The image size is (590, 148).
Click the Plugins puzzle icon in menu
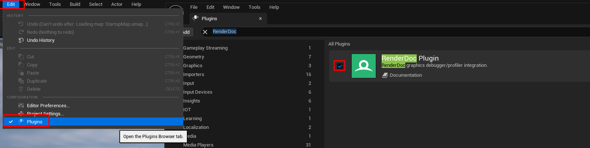[x=21, y=122]
